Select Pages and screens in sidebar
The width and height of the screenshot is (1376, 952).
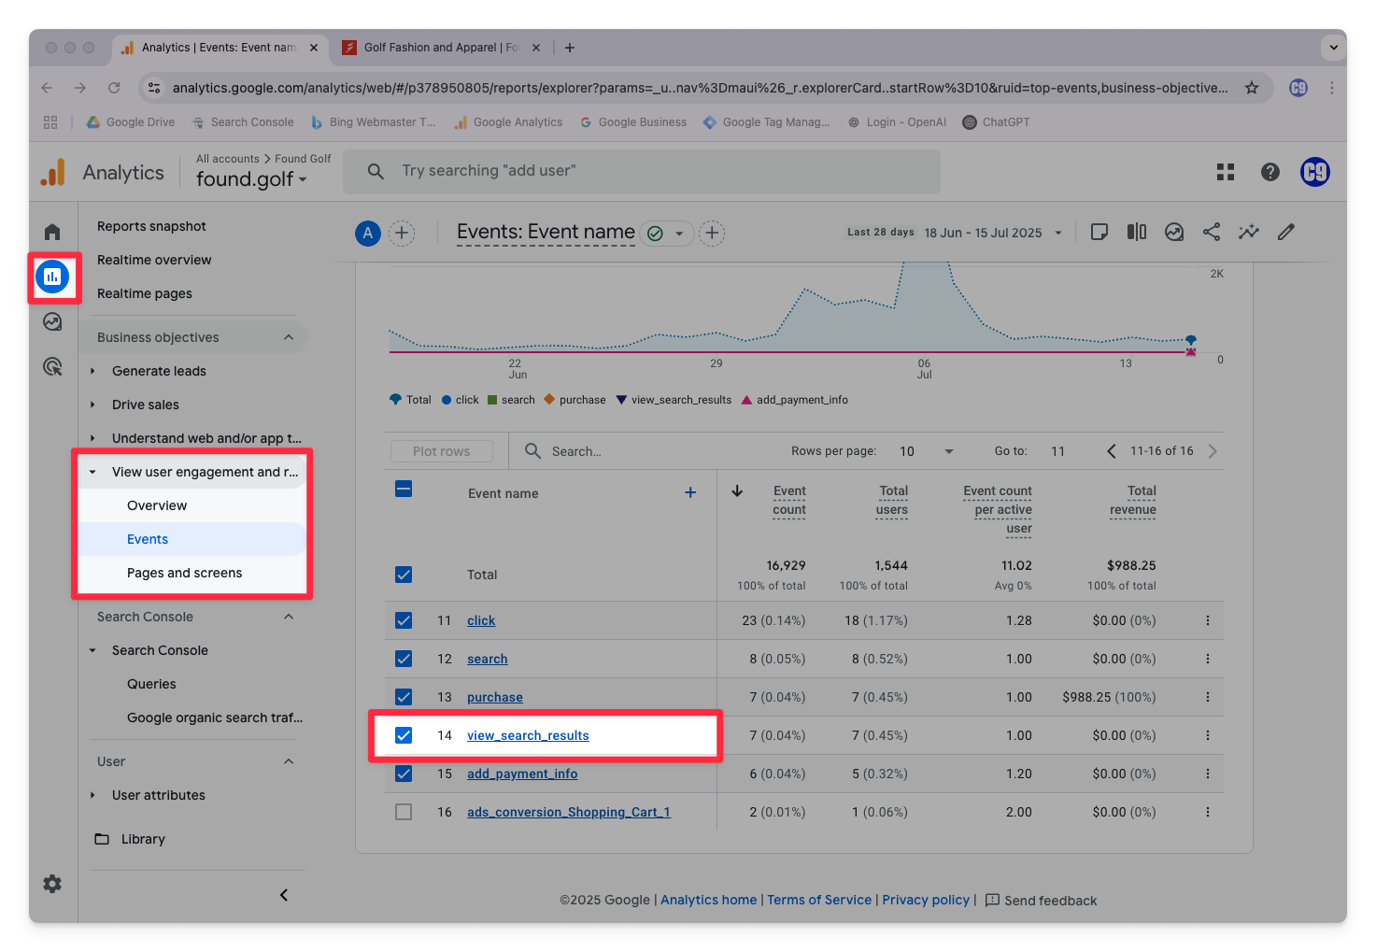pyautogui.click(x=184, y=573)
